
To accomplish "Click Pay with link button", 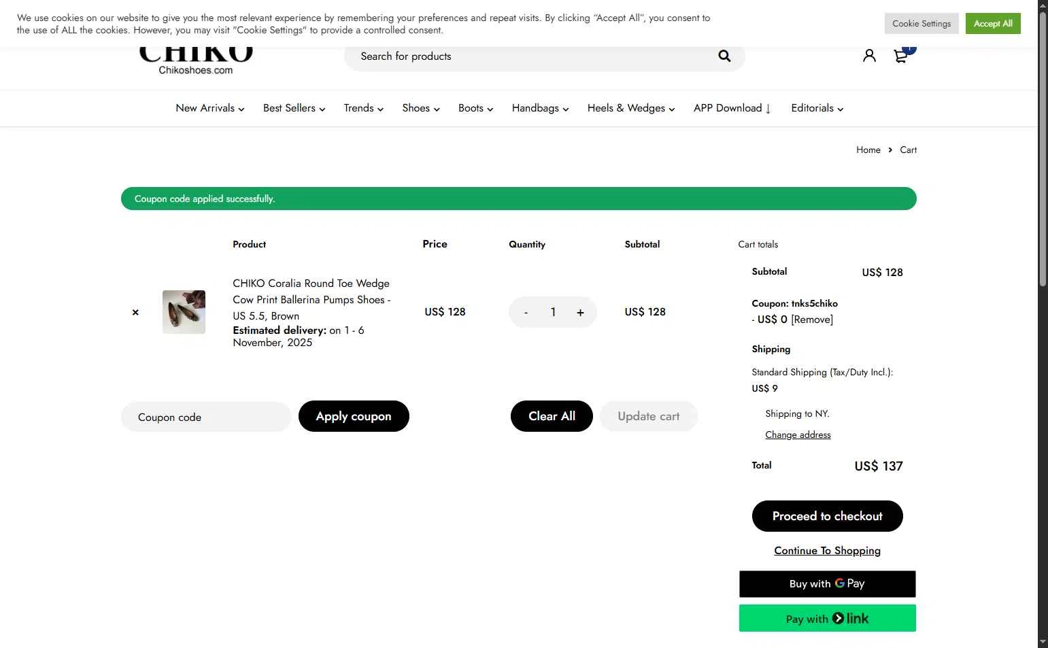I will coord(827,618).
